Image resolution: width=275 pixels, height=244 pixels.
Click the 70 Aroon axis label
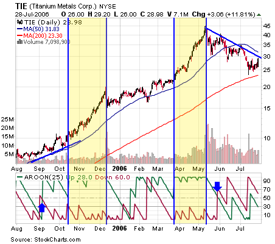click(266, 190)
